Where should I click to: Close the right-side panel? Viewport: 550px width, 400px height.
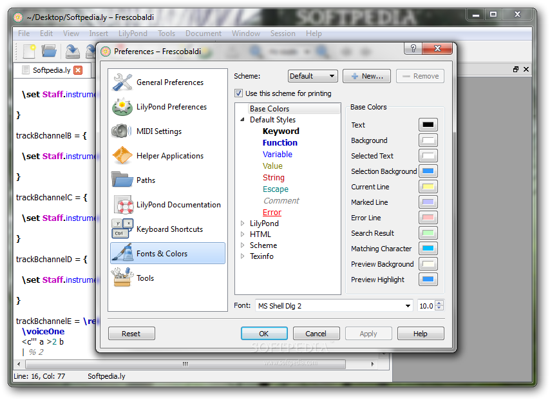526,70
